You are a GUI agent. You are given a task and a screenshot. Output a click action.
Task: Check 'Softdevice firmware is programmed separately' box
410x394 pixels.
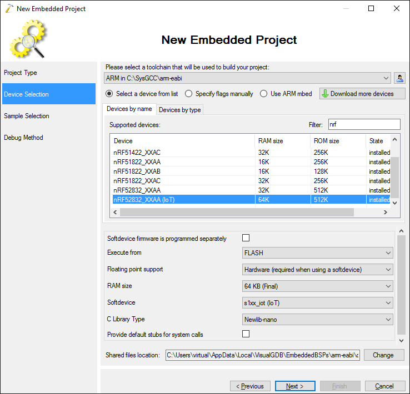(x=246, y=238)
